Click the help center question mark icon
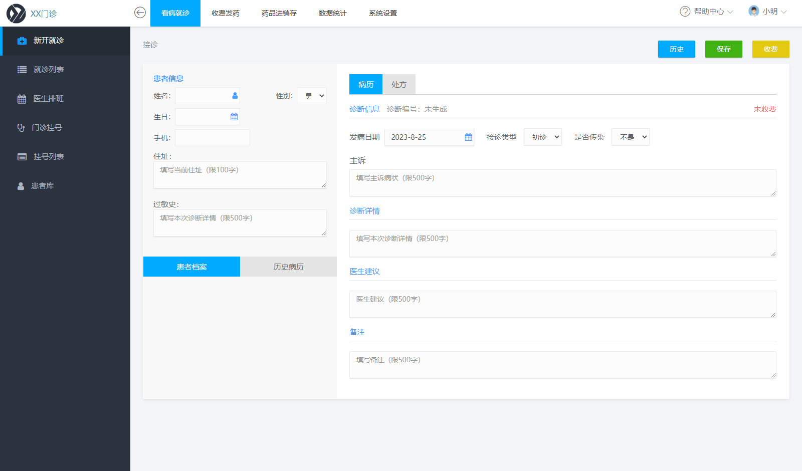 685,12
